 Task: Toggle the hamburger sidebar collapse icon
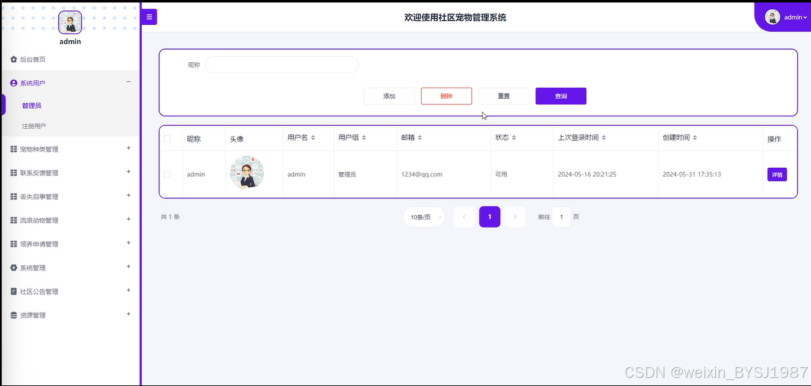tap(149, 17)
